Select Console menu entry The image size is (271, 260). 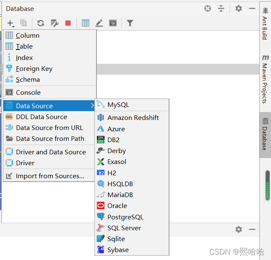pyautogui.click(x=50, y=93)
